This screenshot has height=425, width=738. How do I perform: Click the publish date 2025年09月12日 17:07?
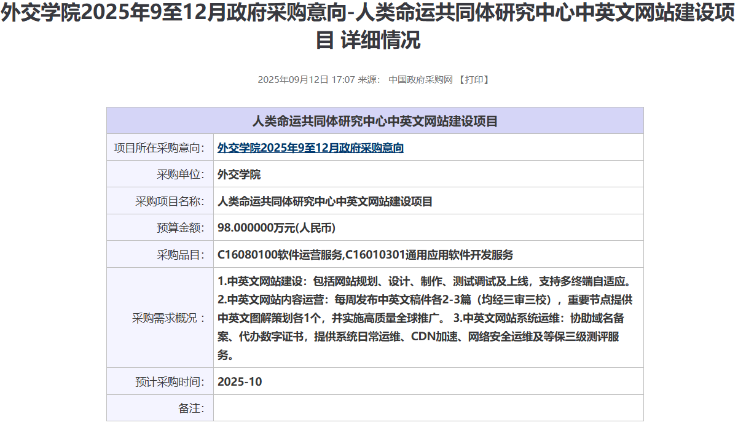[306, 80]
